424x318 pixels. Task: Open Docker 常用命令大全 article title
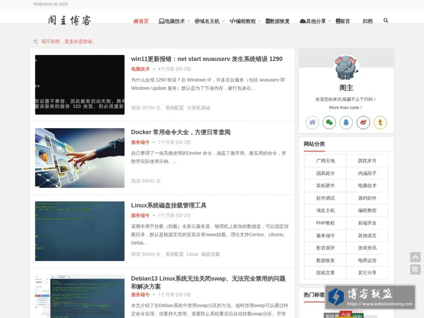pos(181,132)
